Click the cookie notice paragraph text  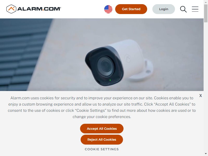pos(102,107)
